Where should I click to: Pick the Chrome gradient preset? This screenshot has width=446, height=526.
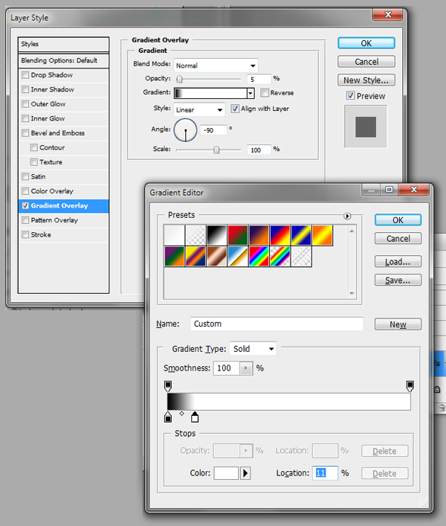coord(238,256)
